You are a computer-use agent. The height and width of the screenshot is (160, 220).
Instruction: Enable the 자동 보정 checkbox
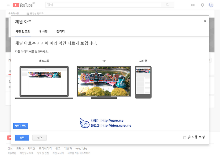click(185, 138)
